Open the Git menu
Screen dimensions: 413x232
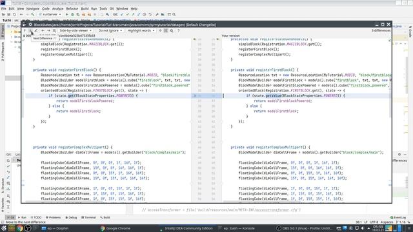click(112, 8)
